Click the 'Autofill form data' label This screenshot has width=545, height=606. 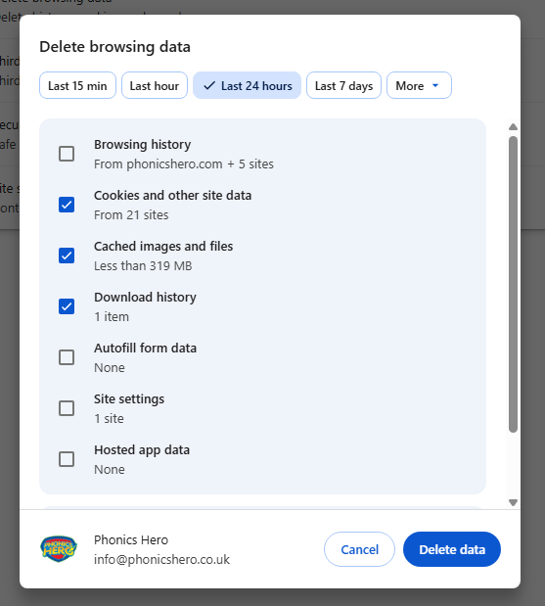(145, 349)
